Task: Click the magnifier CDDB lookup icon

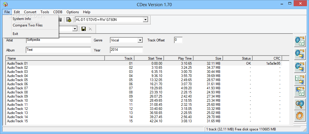Action: click(x=300, y=104)
